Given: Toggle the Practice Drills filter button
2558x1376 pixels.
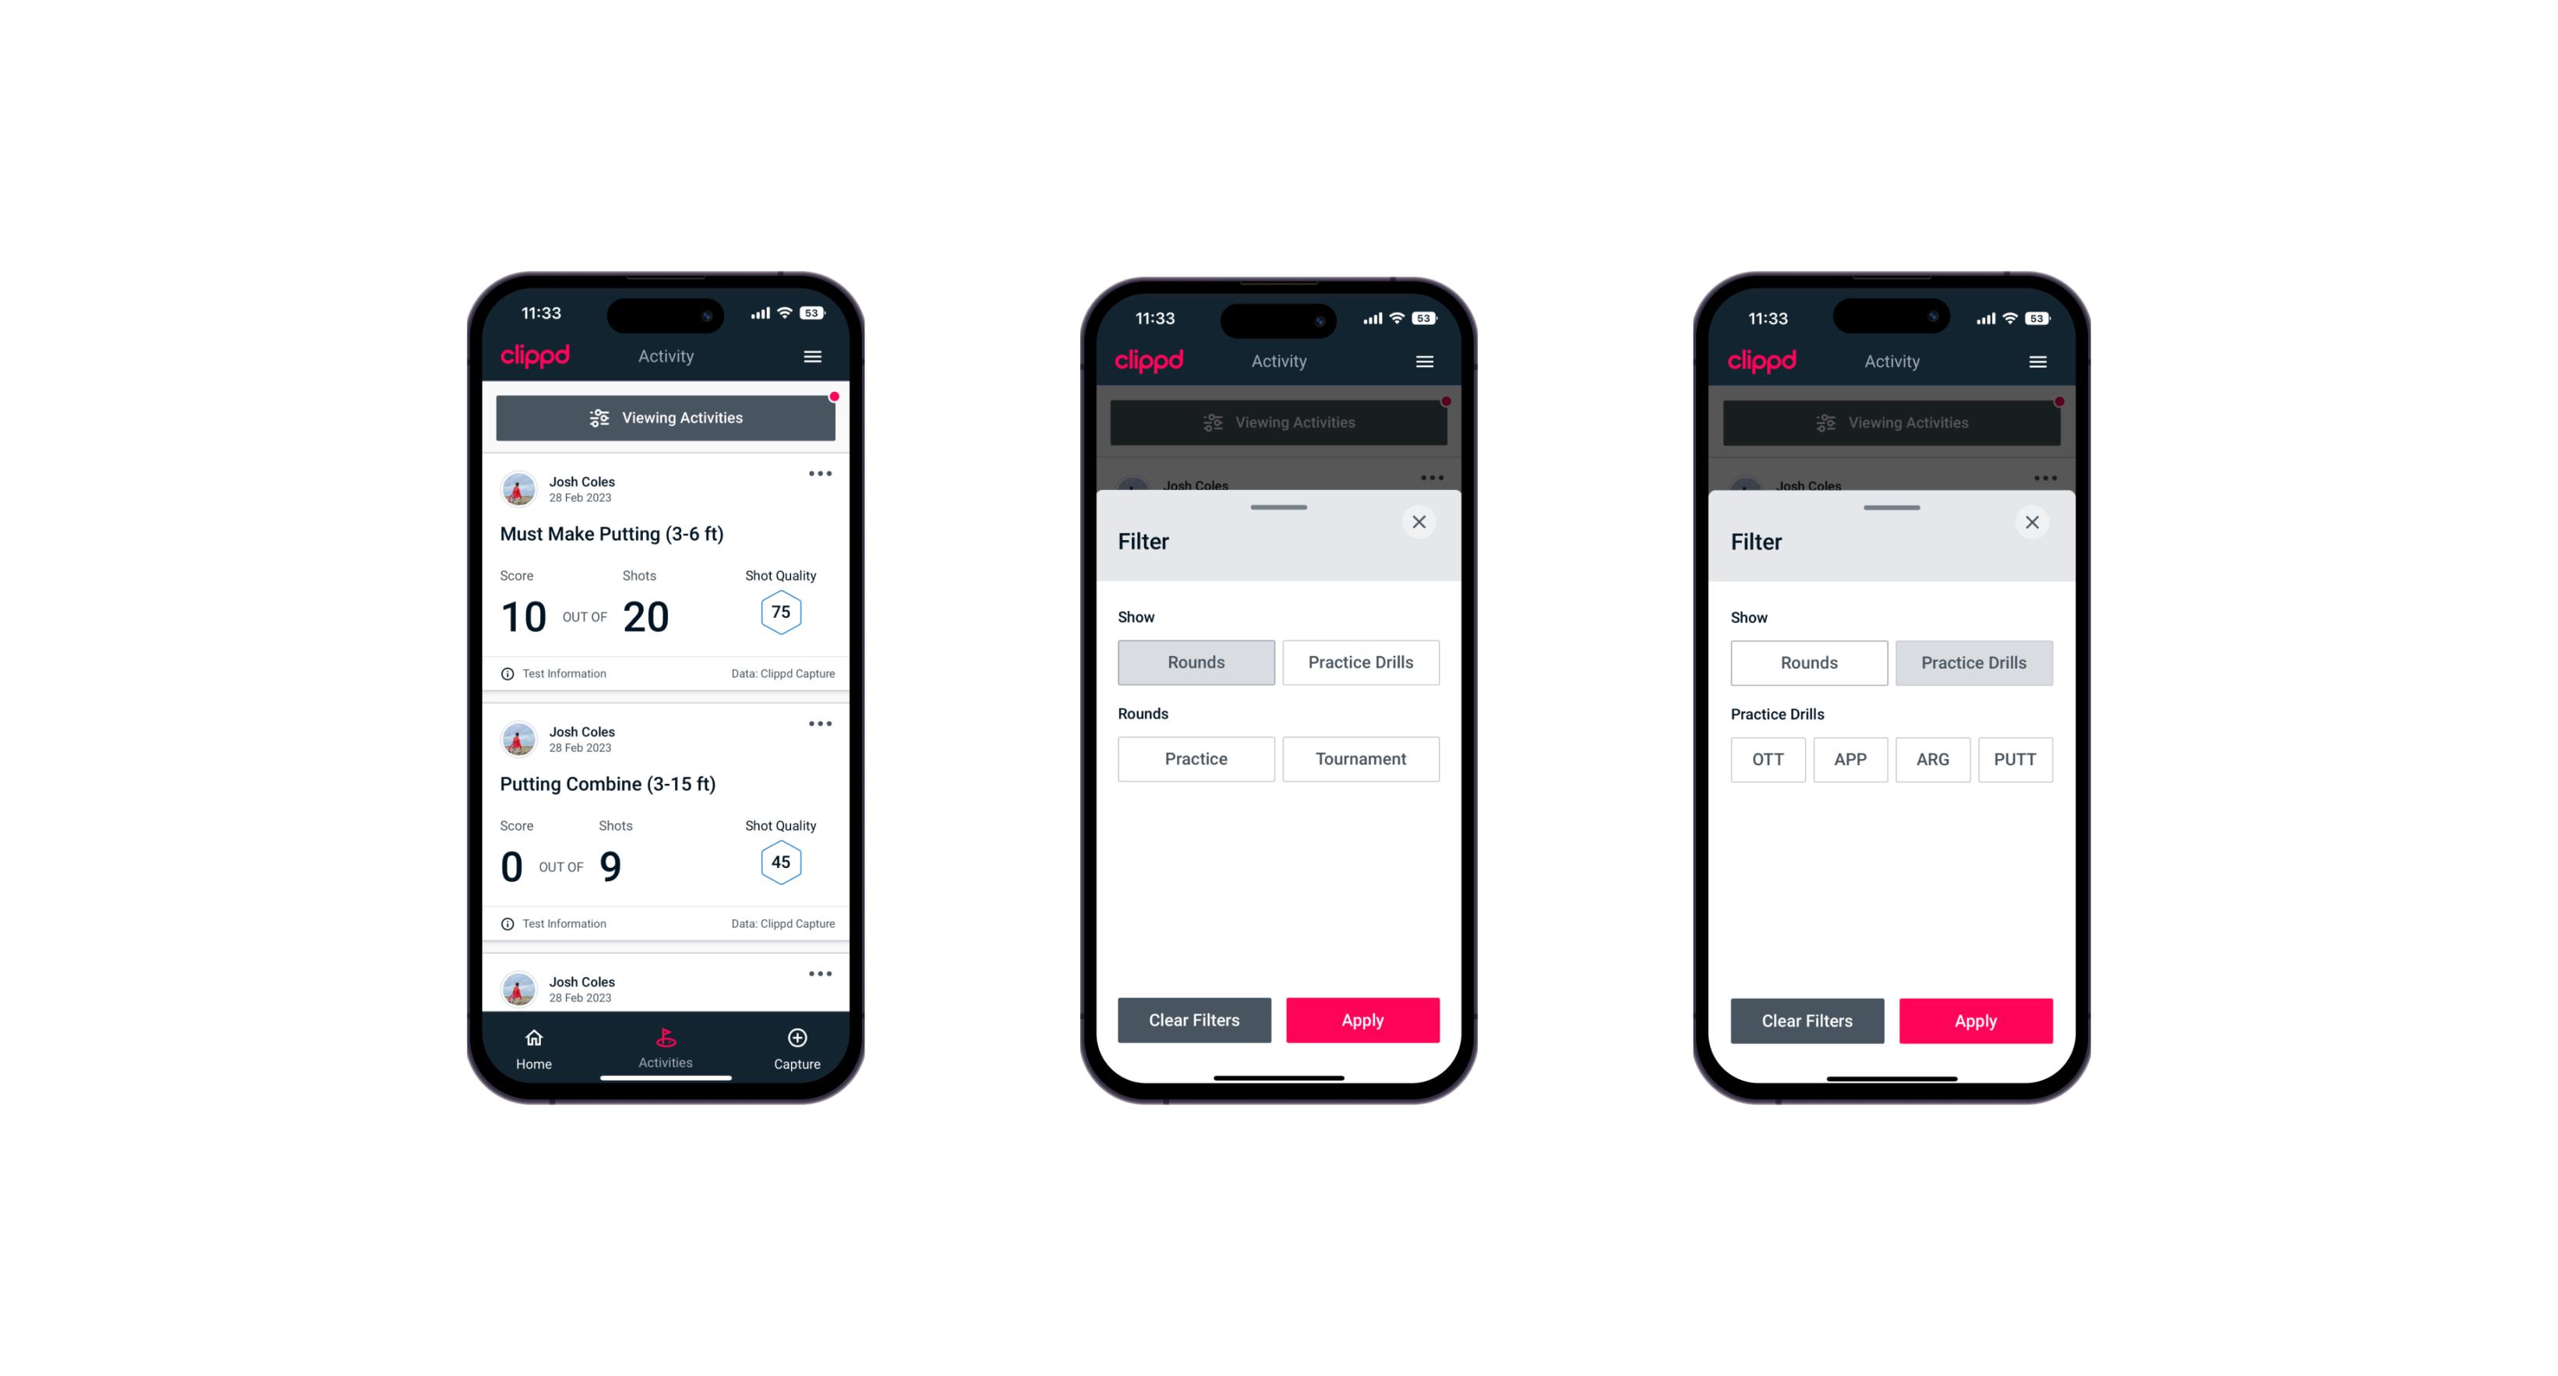Looking at the screenshot, I should coord(1361,661).
